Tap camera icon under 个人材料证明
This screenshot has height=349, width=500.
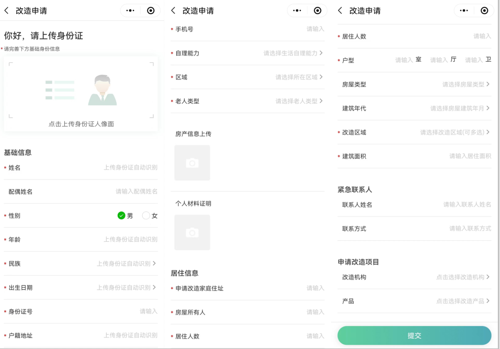click(192, 233)
